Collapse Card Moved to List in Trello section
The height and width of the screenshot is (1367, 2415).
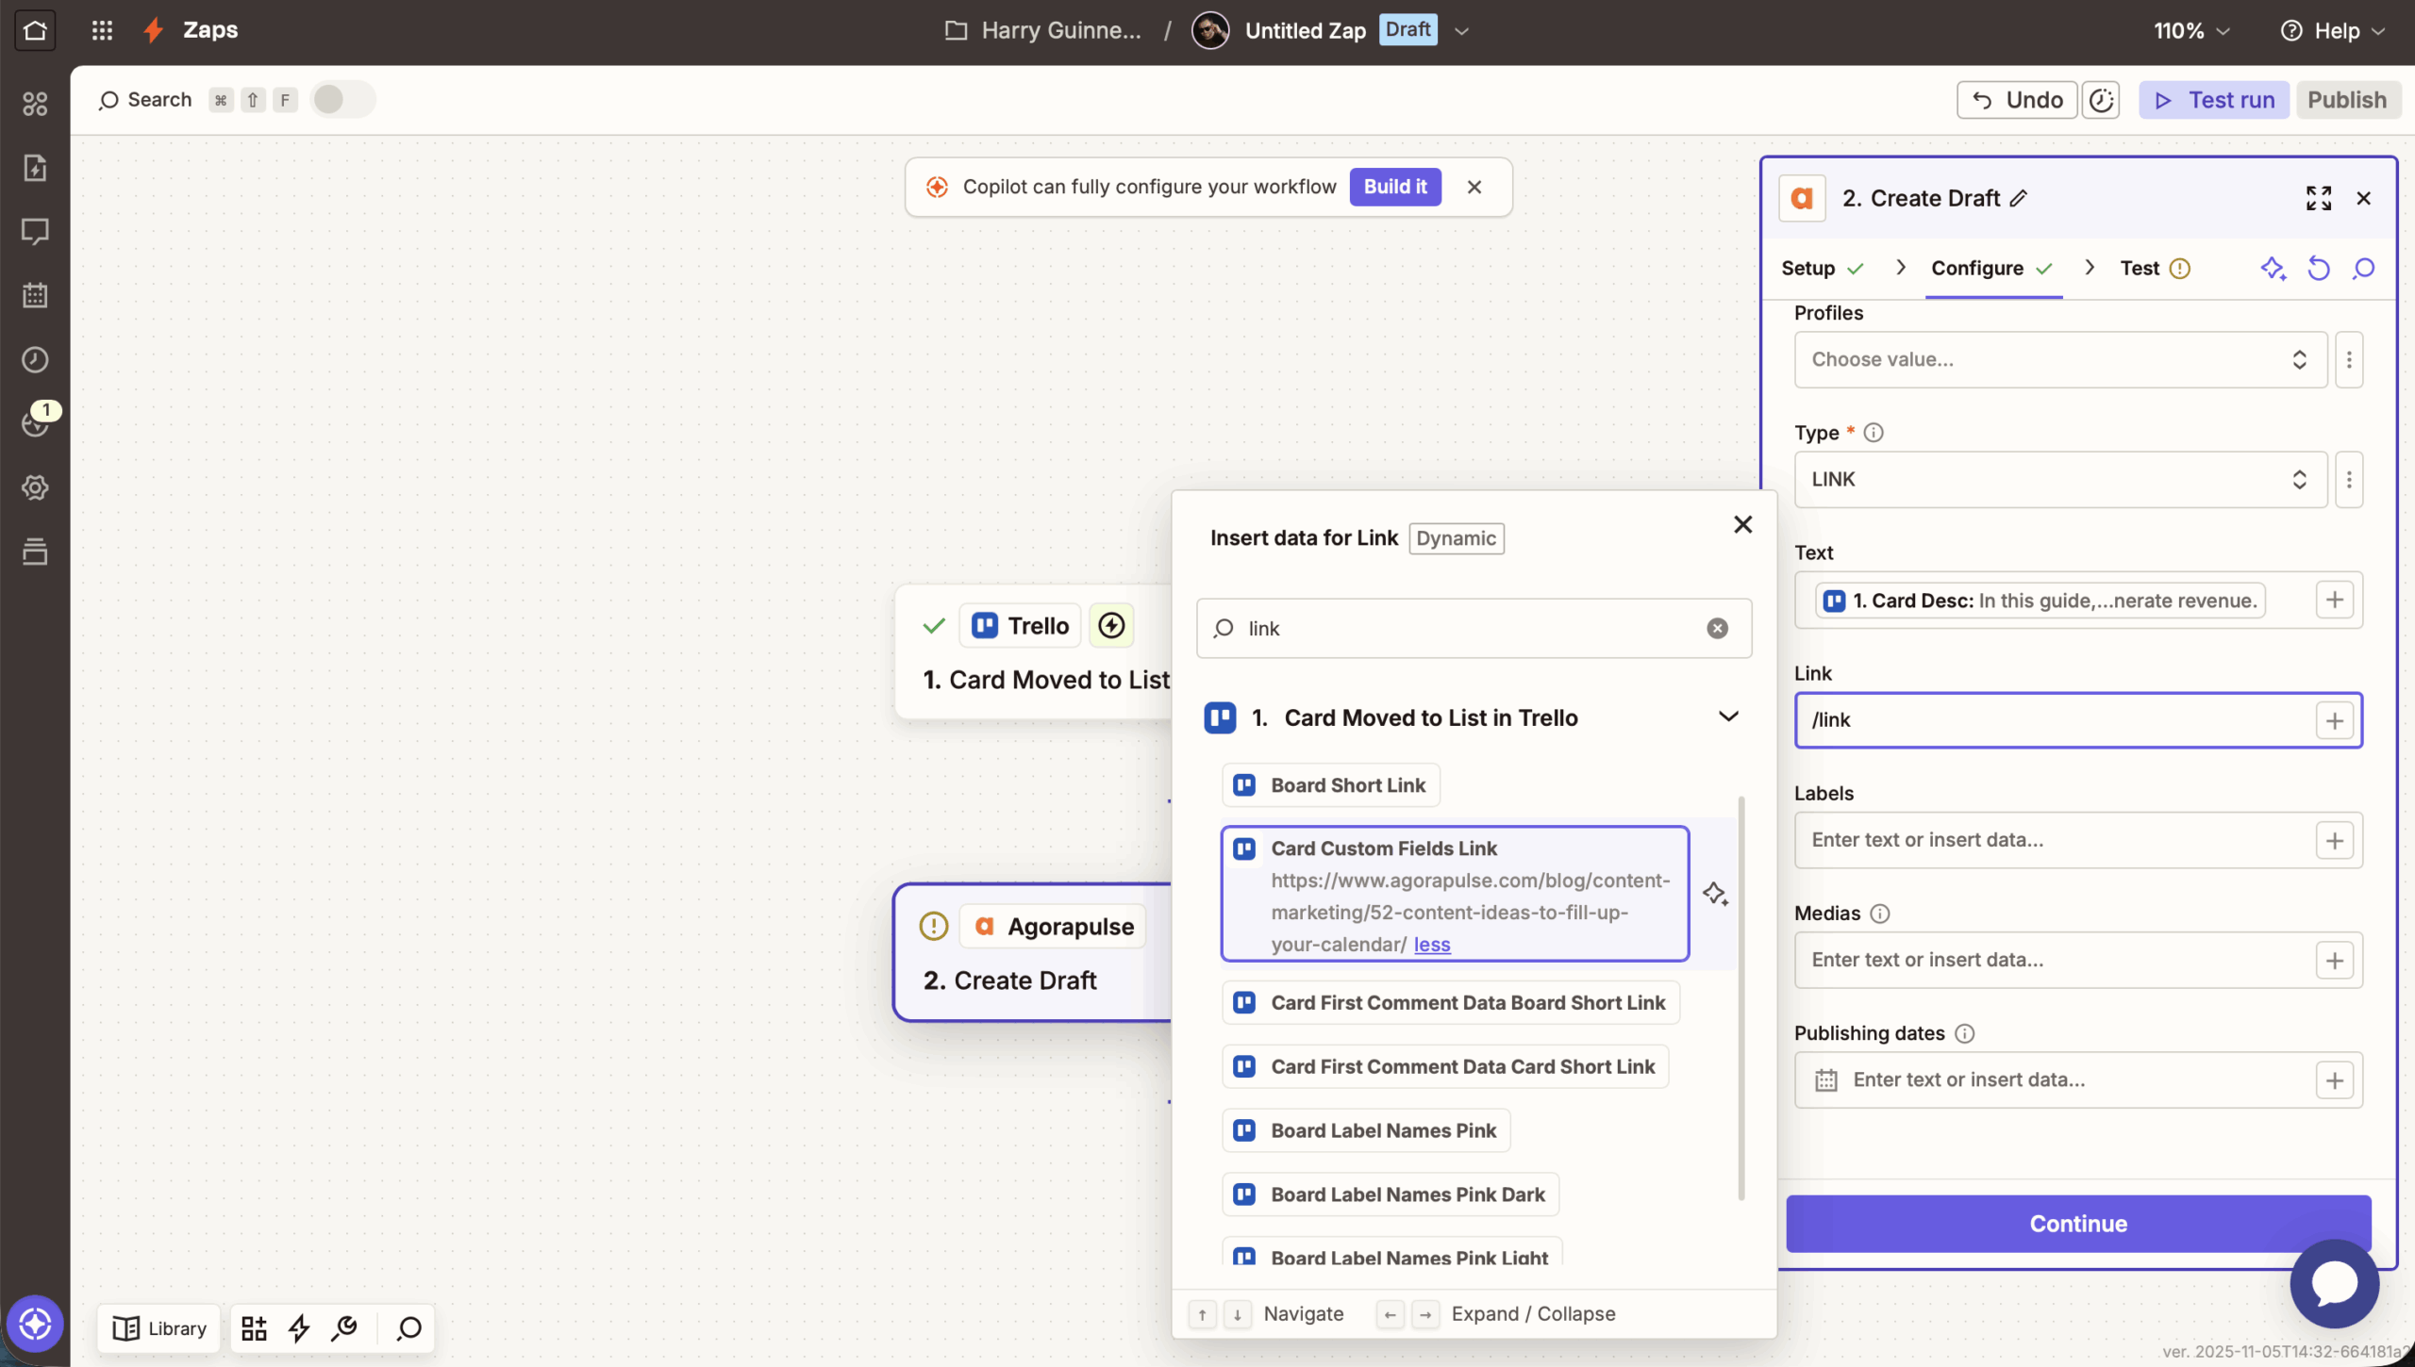click(1727, 716)
